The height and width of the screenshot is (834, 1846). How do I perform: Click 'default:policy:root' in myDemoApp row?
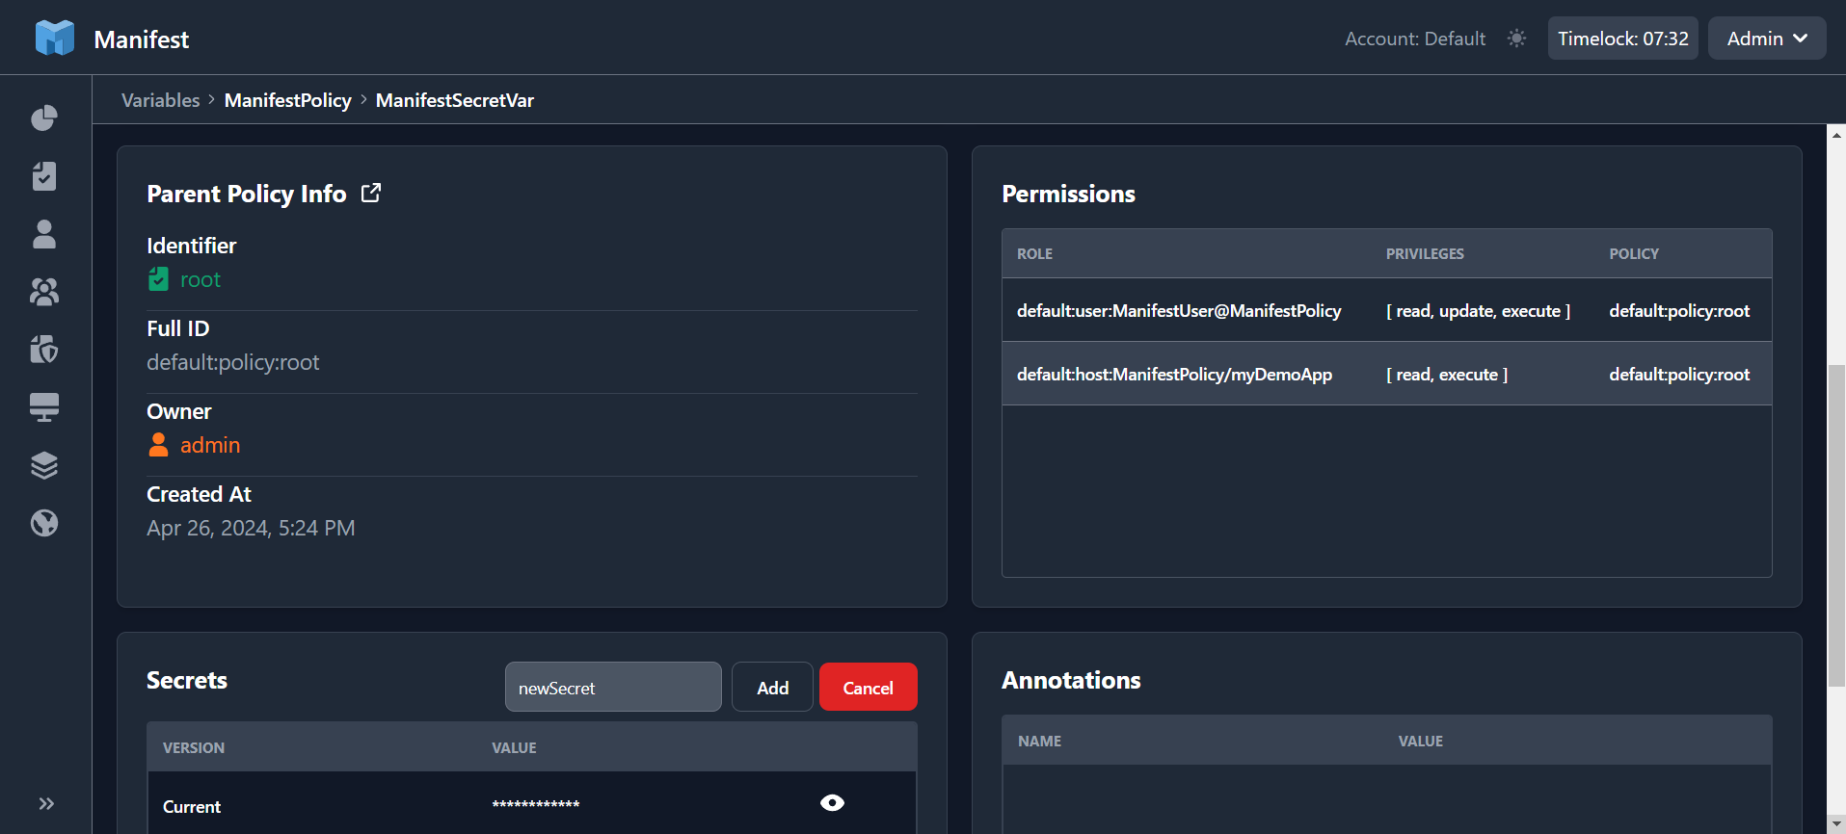(1679, 374)
